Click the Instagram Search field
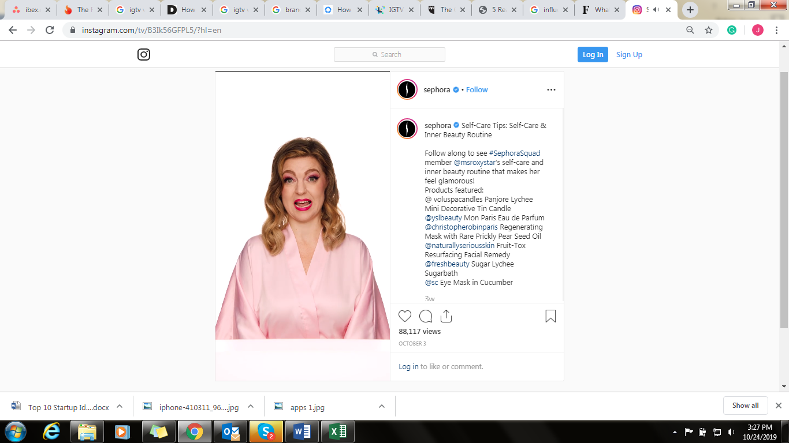The width and height of the screenshot is (789, 443). (389, 55)
